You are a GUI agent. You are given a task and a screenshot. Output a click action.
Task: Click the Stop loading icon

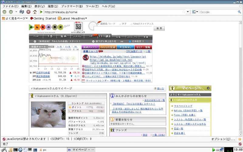(x=28, y=12)
